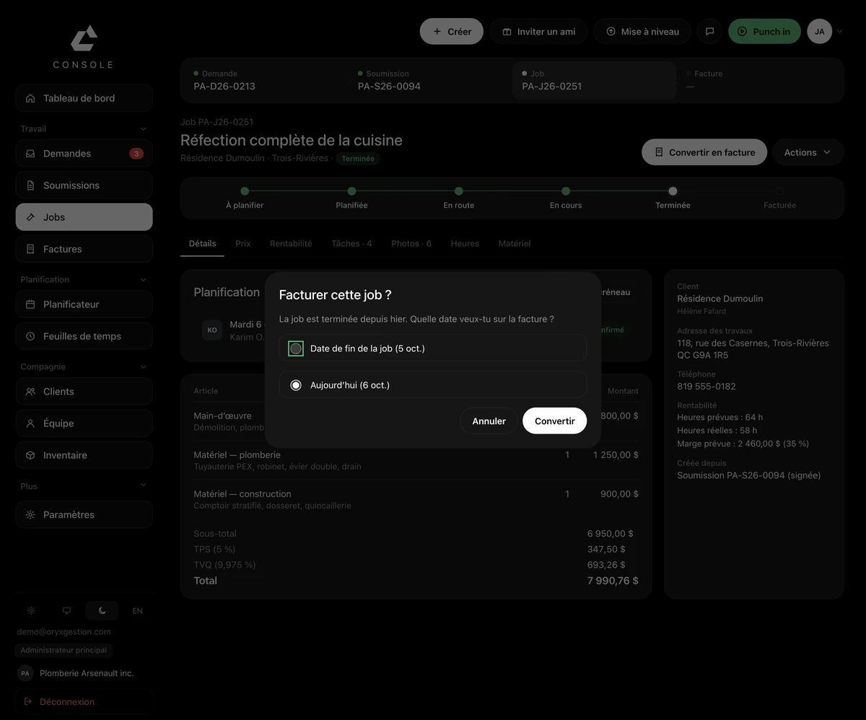Open the Planificateur calendar page

84,304
